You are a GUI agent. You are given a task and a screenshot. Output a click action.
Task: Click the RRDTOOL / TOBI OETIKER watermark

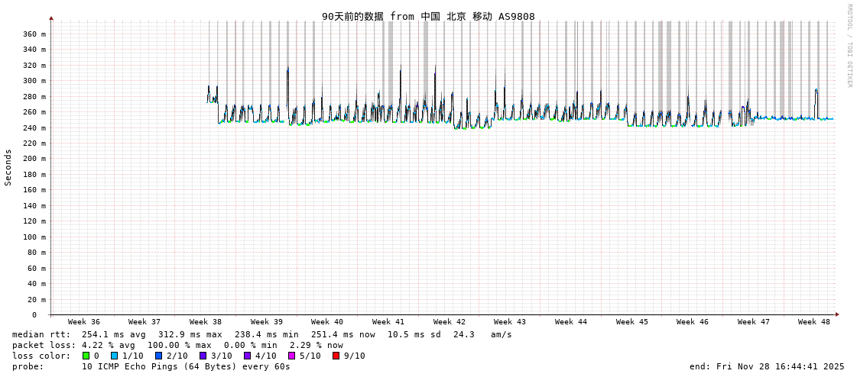pos(849,46)
